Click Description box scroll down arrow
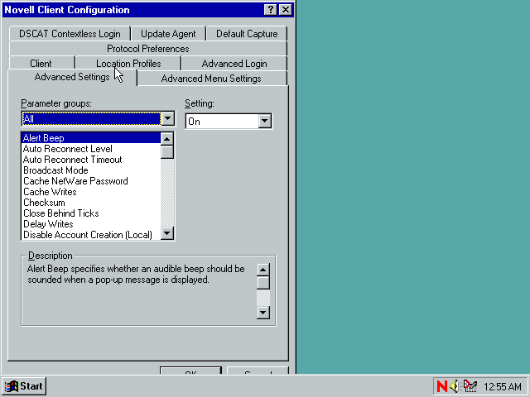Viewport: 530px width, 397px height. [263, 313]
